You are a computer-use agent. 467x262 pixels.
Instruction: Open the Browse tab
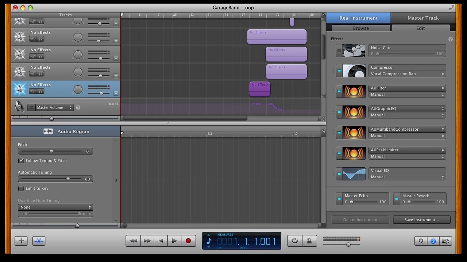tap(361, 28)
